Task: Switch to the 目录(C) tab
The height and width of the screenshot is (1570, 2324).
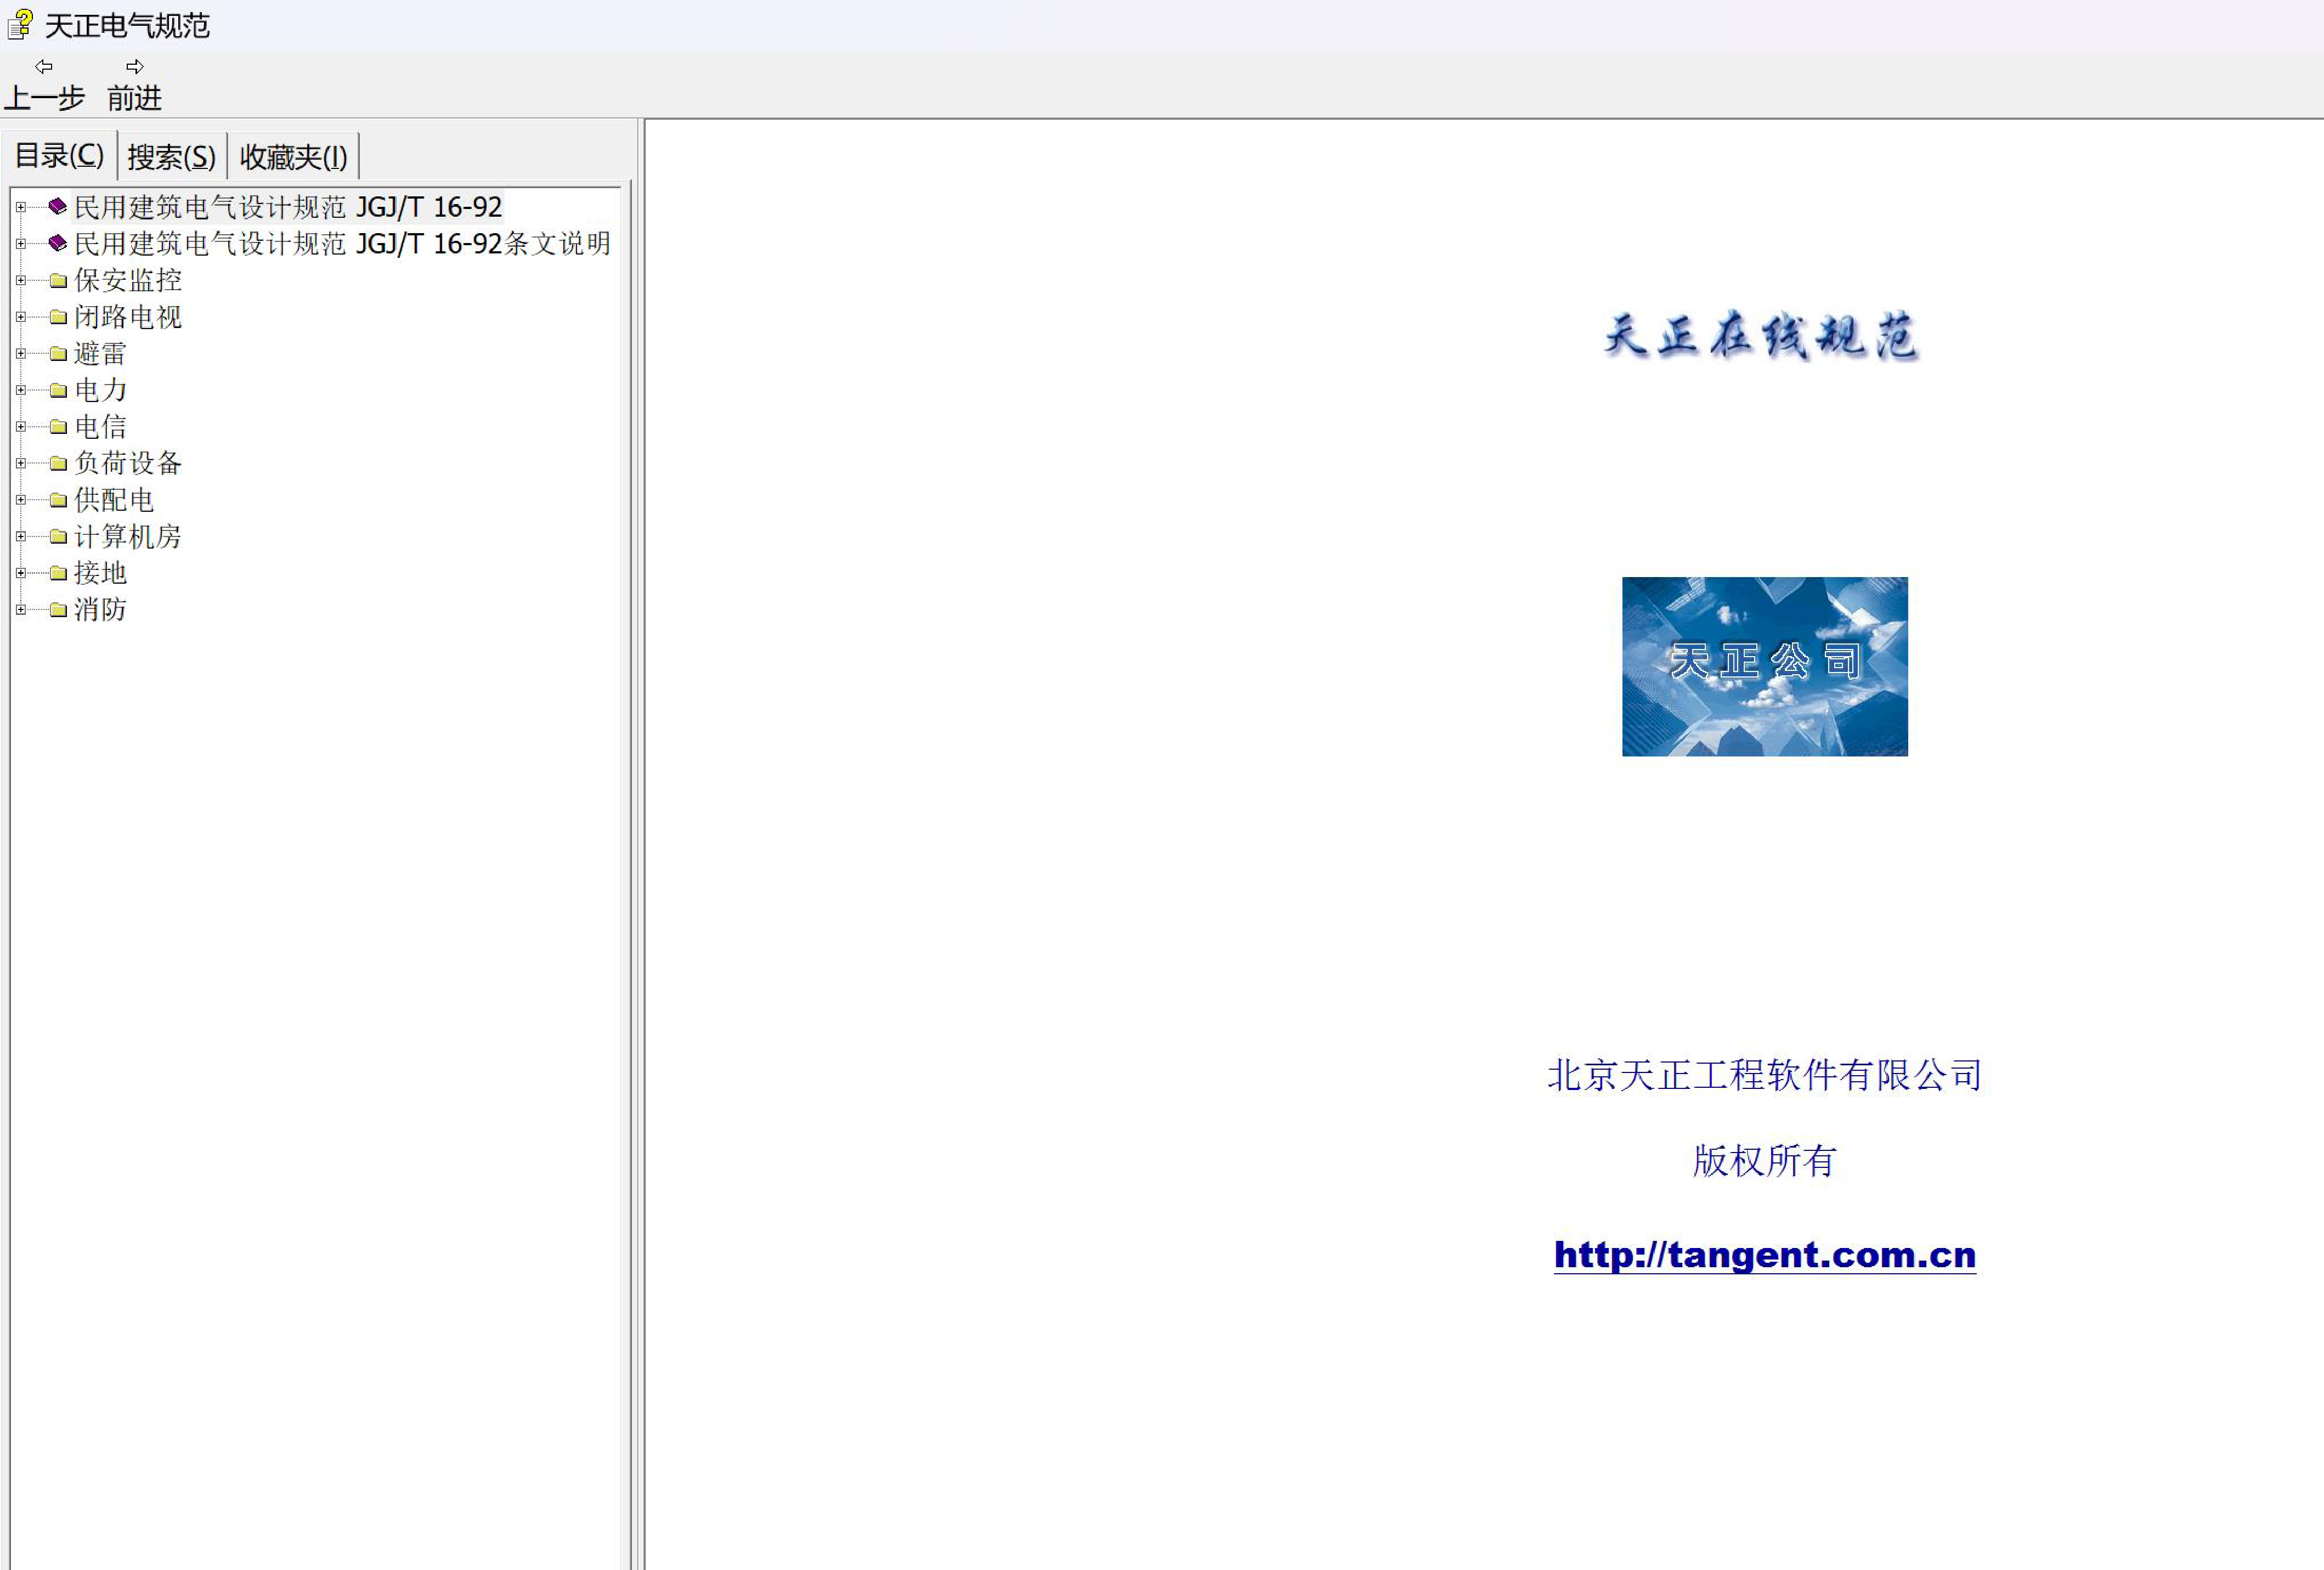Action: coord(59,156)
